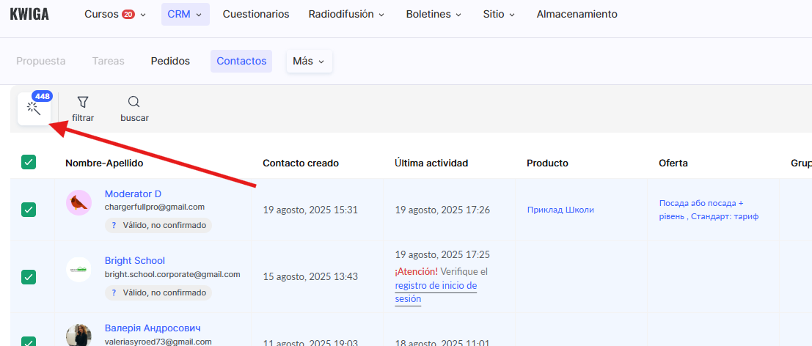The width and height of the screenshot is (812, 346).
Task: Switch to the Pedidos tab
Action: 170,61
